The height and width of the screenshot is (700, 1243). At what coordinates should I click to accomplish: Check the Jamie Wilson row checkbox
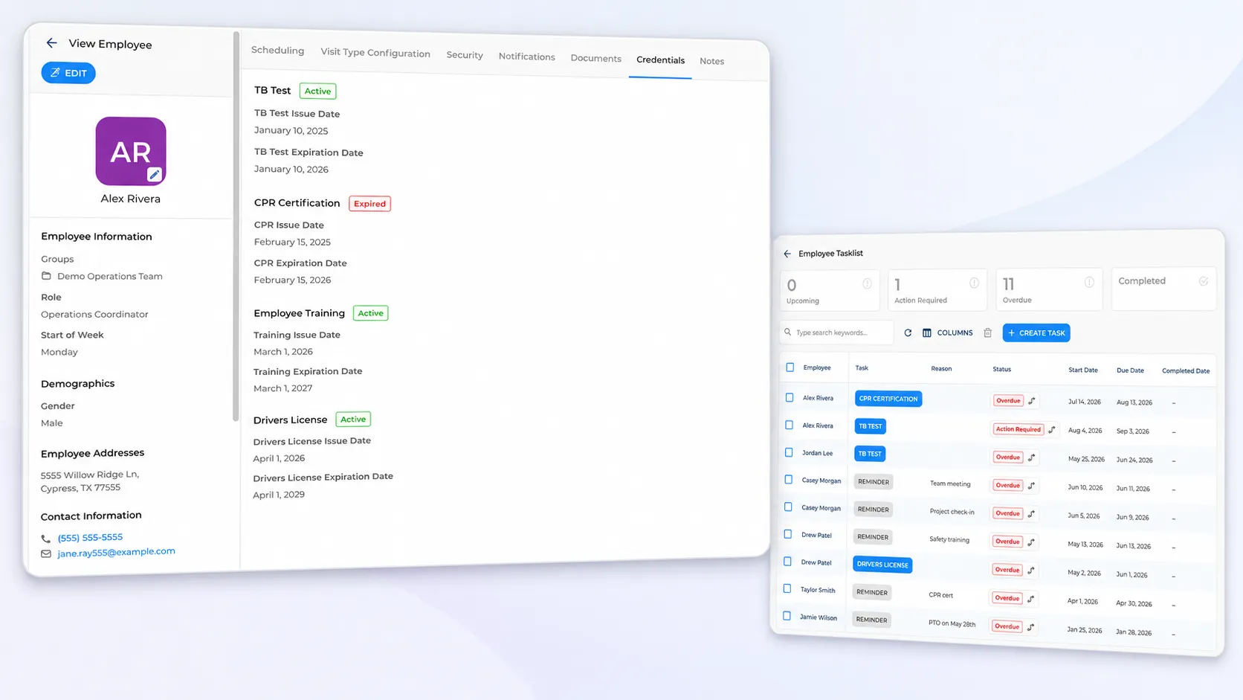pos(787,616)
